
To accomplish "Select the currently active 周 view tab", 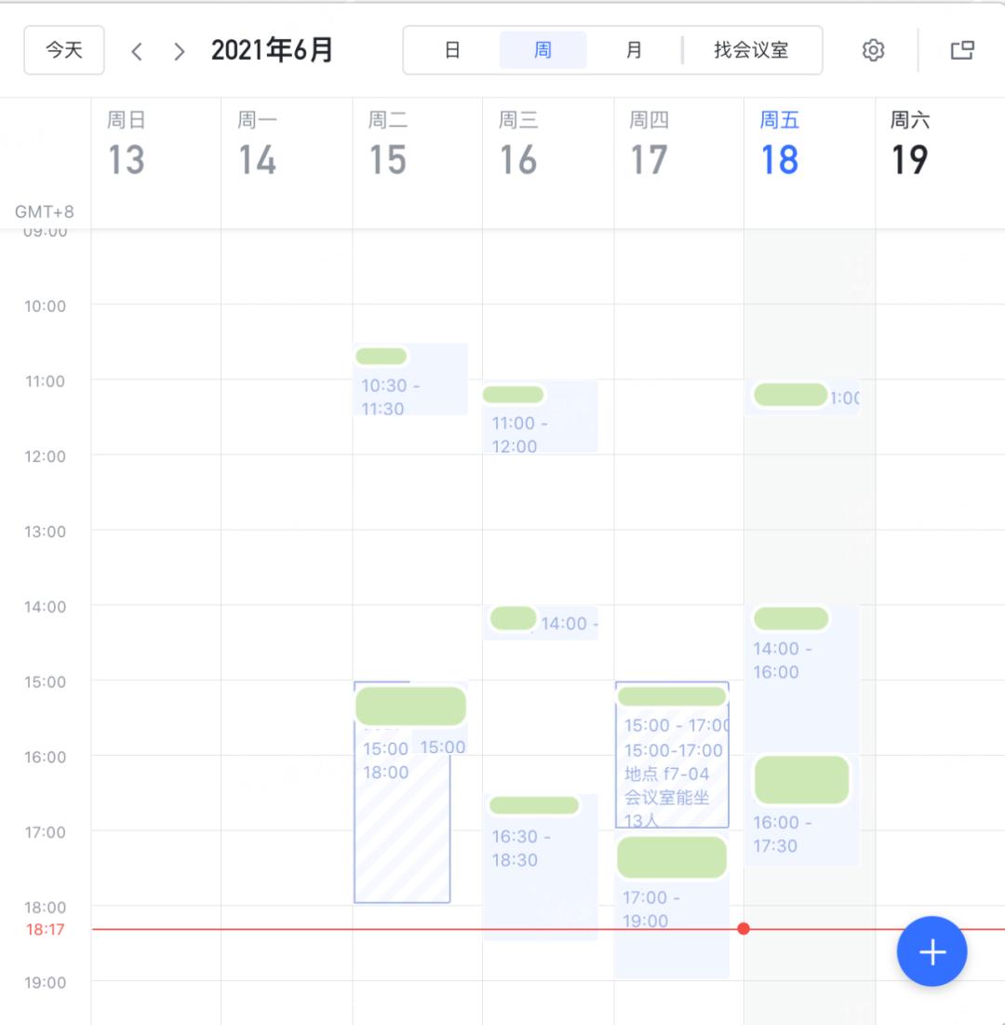I will (x=543, y=50).
